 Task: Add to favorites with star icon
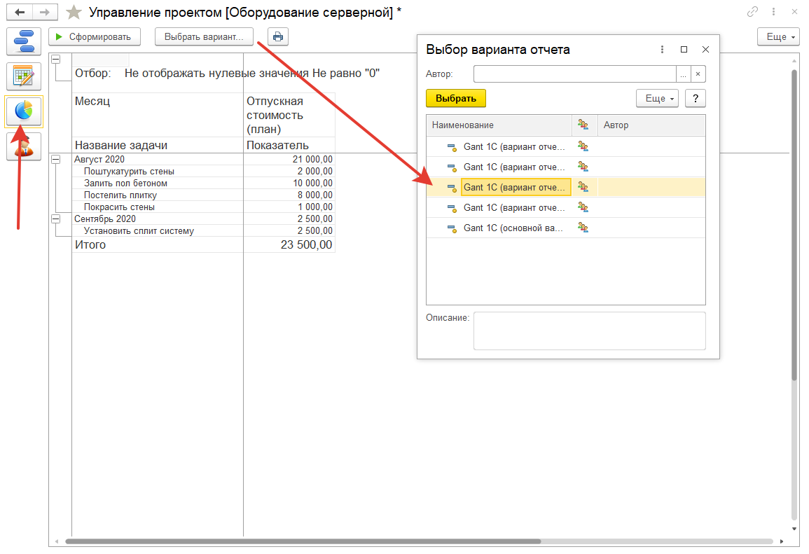coord(74,13)
